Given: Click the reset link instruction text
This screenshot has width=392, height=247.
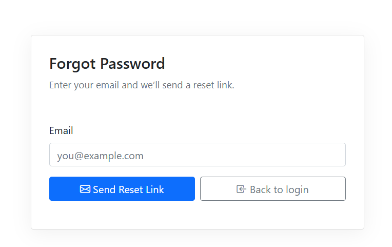Looking at the screenshot, I should pos(142,85).
